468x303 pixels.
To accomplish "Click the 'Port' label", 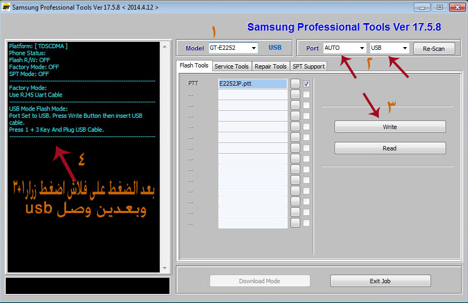I will 312,48.
